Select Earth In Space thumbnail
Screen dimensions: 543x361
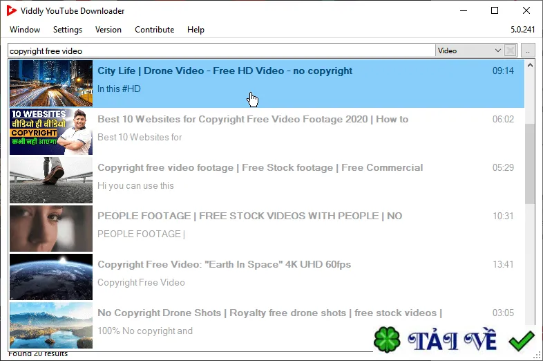click(51, 277)
